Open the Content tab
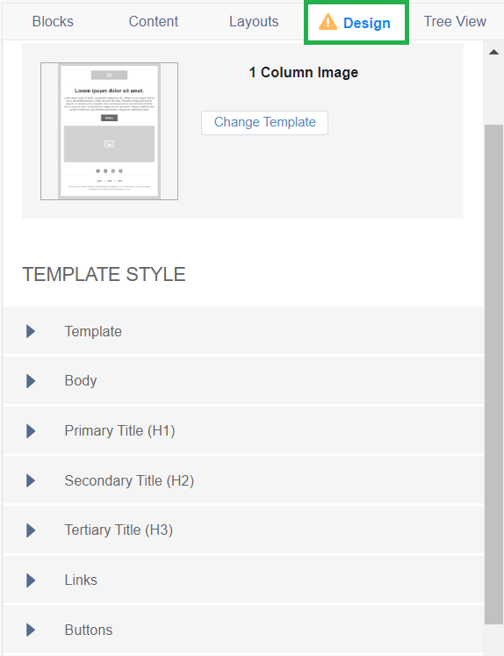Viewport: 504px width, 656px height. click(x=154, y=21)
